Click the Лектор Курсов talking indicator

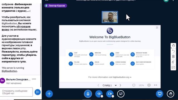pyautogui.click(x=56, y=6)
